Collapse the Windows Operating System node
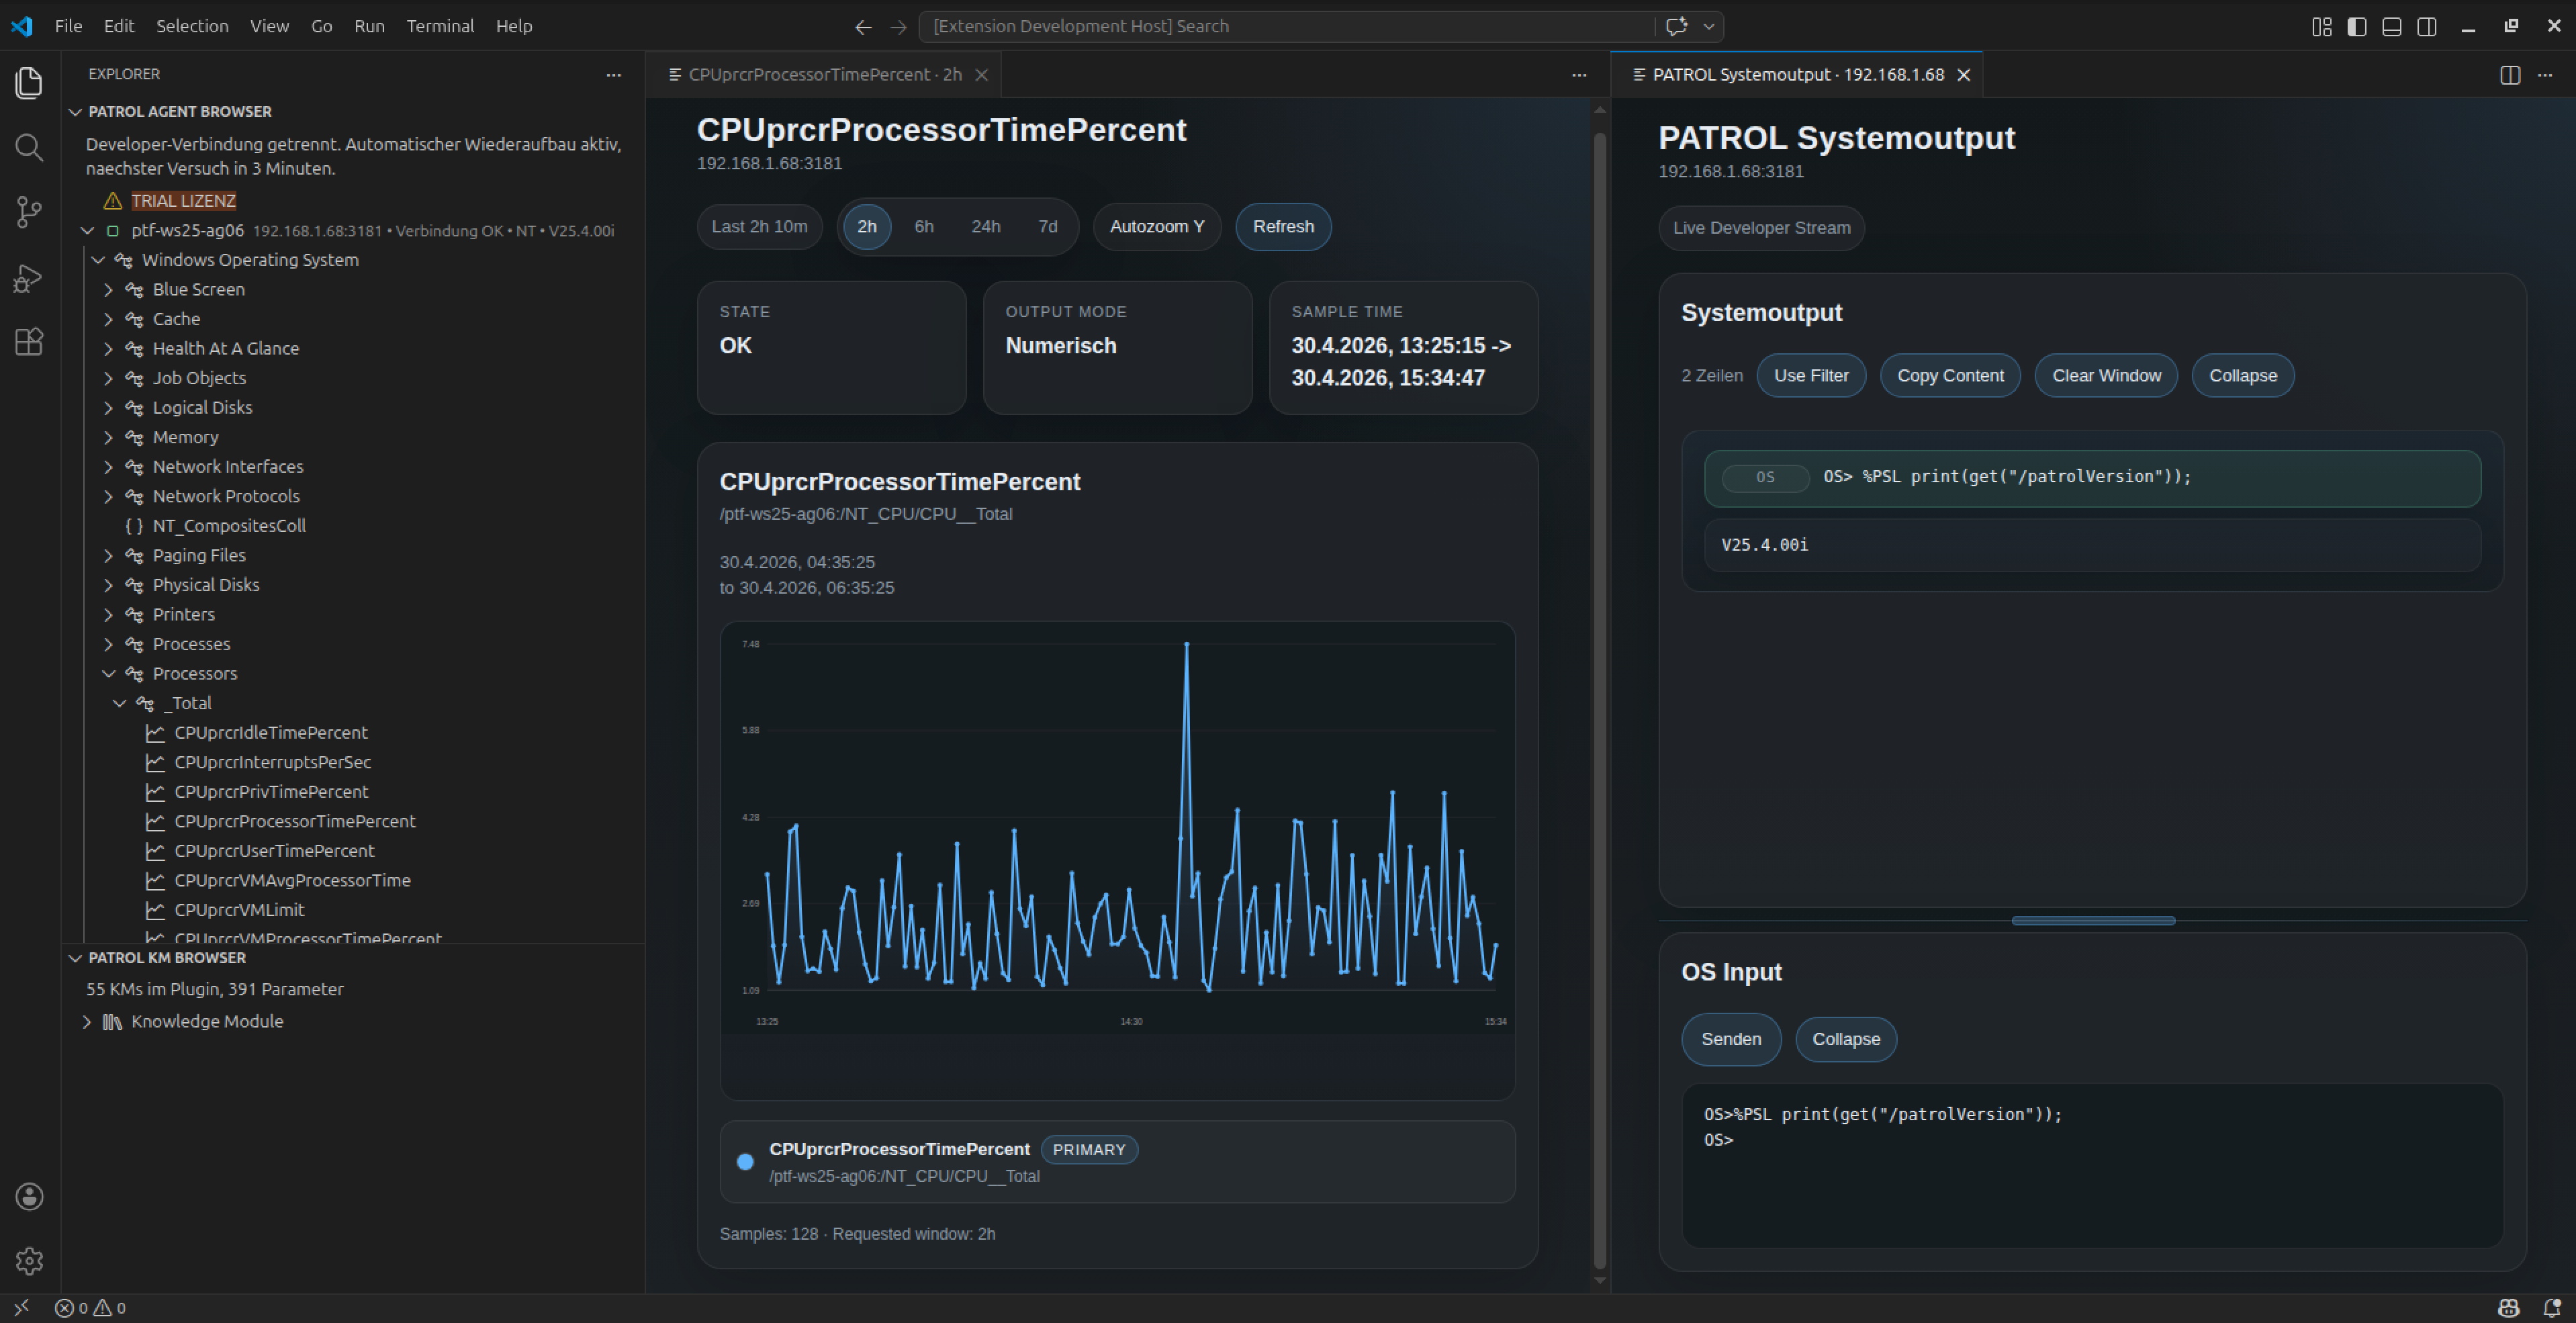This screenshot has height=1323, width=2576. pos(98,260)
